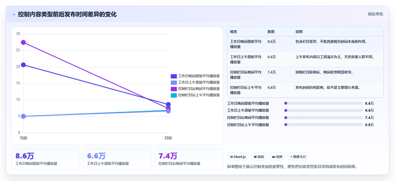
Task: Click progress bar for 工作日晚间原始平均播放量
Action: click(x=323, y=103)
